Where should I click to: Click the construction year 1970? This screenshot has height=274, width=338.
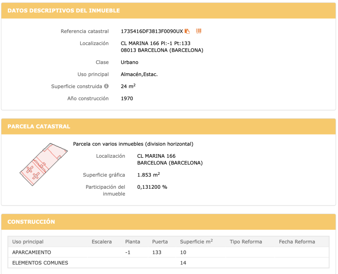tap(127, 98)
